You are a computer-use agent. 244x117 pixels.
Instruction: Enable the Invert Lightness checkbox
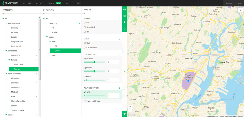click(x=85, y=101)
